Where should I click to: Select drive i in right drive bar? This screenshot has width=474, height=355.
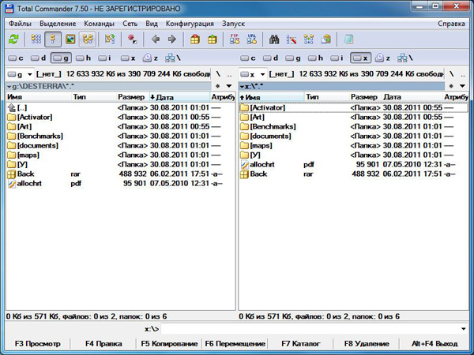(x=337, y=58)
